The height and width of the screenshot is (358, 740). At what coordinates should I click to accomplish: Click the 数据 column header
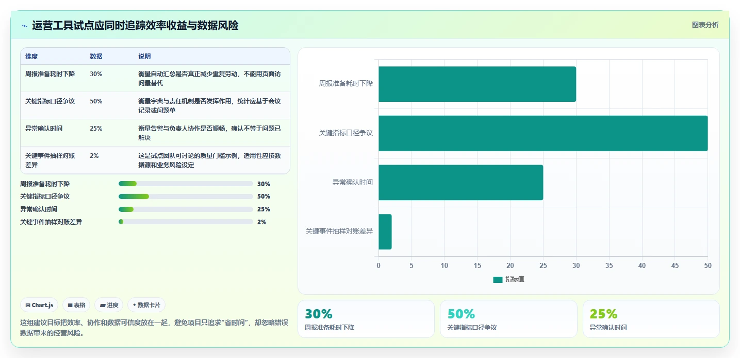(96, 57)
